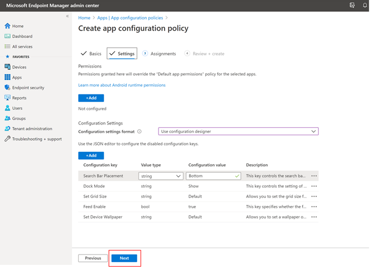
Task: Click Apps | App configuration policies breadcrumb
Action: (130, 18)
